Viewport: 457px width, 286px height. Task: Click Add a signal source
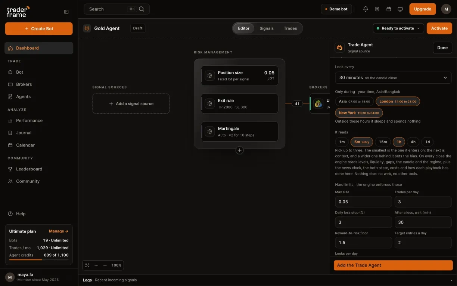131,104
